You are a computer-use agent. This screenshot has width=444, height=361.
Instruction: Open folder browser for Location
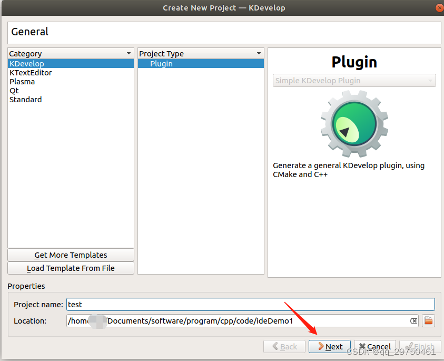click(x=428, y=321)
